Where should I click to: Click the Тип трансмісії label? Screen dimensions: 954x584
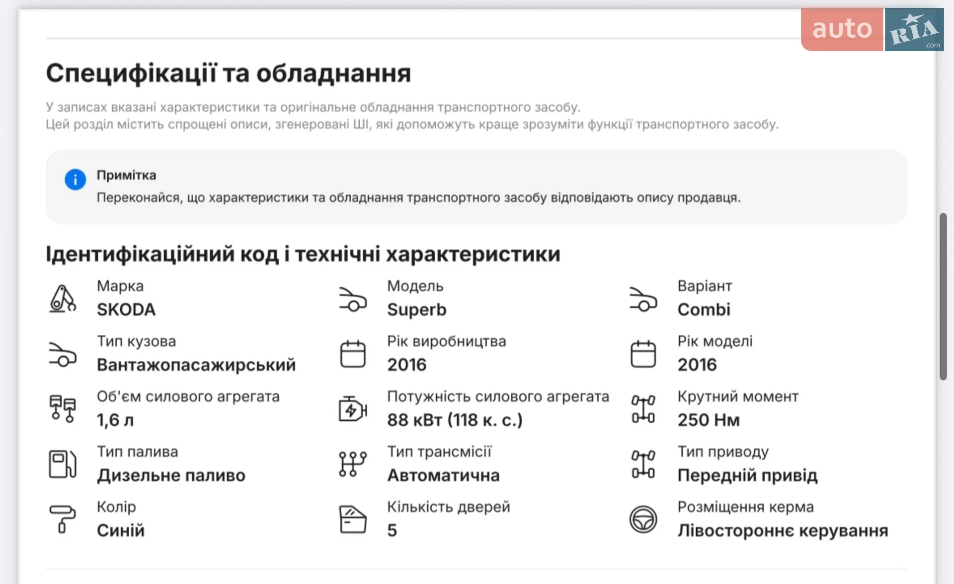click(x=440, y=452)
